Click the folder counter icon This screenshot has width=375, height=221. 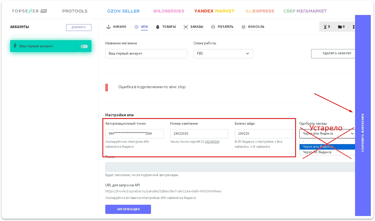click(x=340, y=27)
